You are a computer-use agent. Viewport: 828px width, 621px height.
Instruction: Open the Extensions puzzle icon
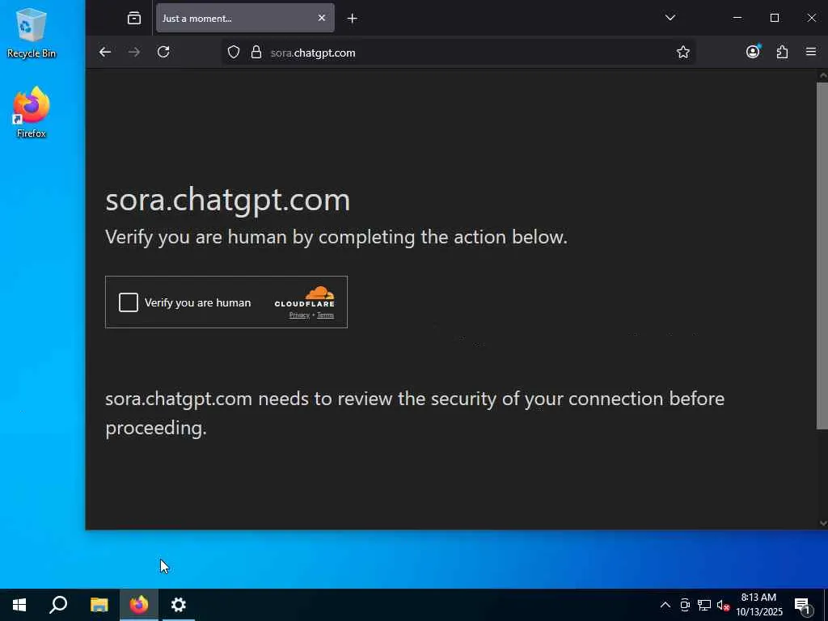[782, 52]
